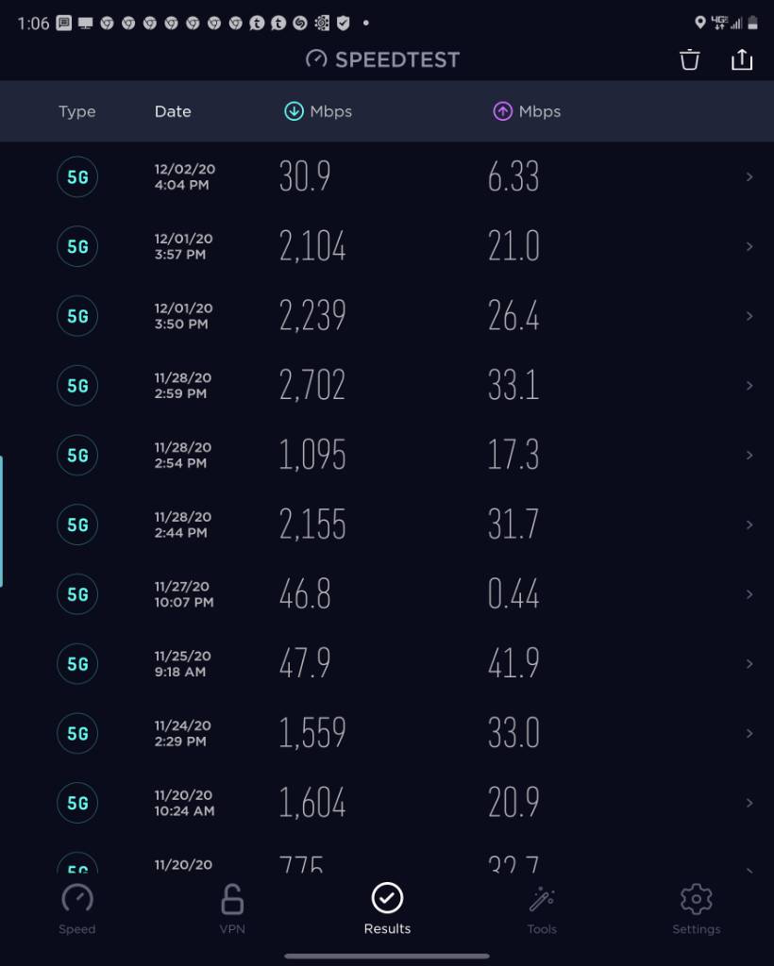Sort by upload Mbps column
774x966 pixels.
pyautogui.click(x=527, y=111)
